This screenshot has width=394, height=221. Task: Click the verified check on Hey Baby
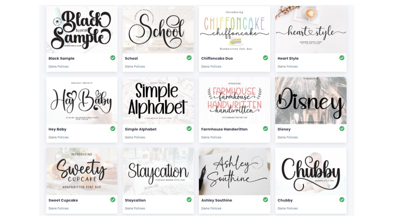(x=113, y=128)
